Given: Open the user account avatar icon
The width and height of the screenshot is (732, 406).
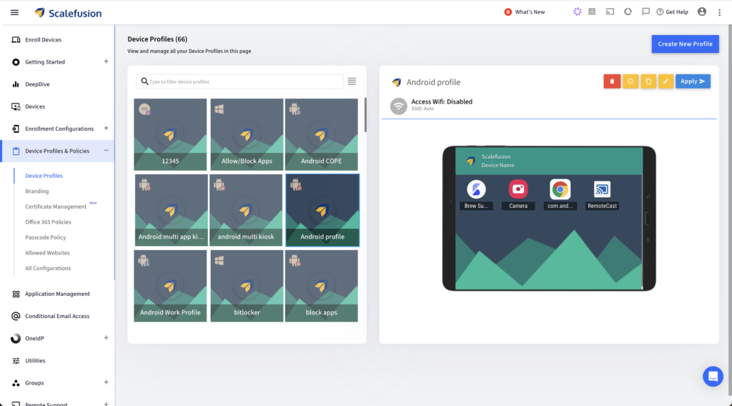Looking at the screenshot, I should point(702,11).
